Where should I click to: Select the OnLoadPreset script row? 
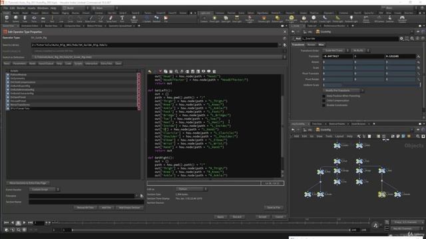(x=72, y=101)
